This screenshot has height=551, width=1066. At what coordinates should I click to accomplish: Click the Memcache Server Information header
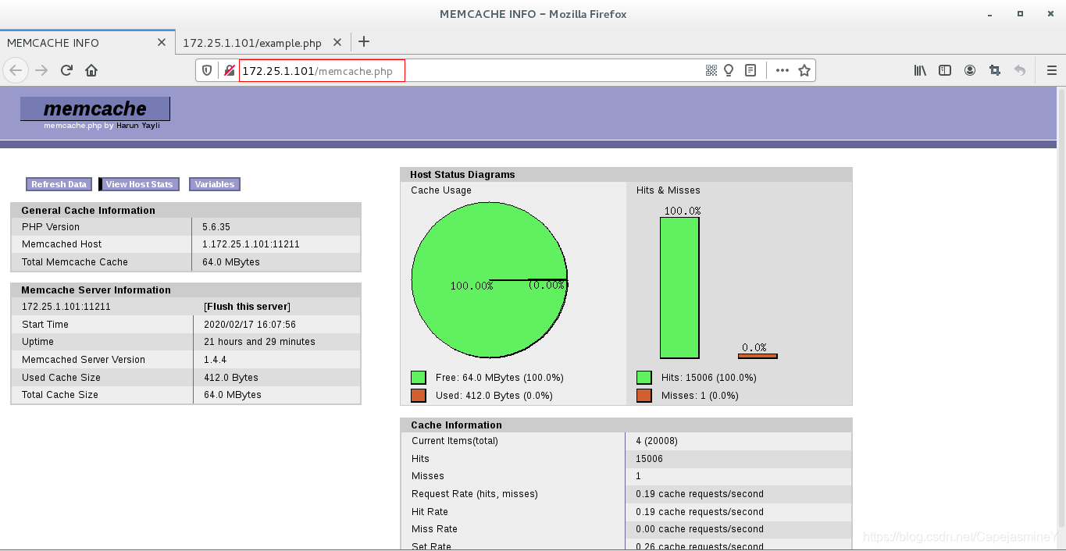[96, 290]
